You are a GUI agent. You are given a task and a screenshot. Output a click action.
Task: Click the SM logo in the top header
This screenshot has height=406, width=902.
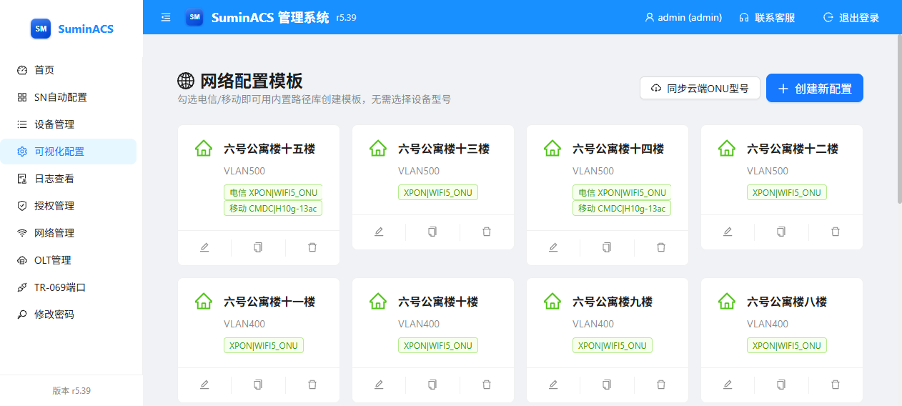(194, 17)
